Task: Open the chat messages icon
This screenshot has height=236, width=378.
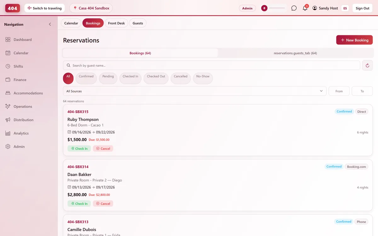Action: (x=294, y=8)
